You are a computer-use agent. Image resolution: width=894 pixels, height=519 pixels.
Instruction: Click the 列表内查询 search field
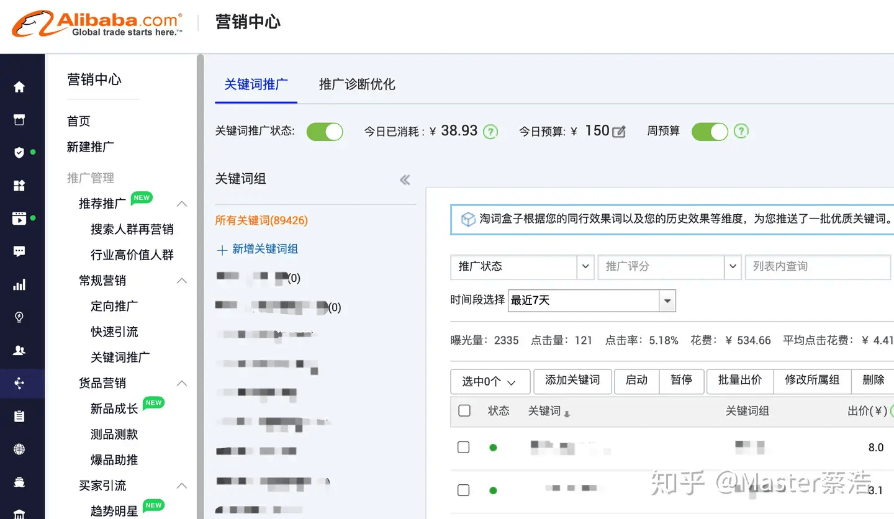pos(817,266)
